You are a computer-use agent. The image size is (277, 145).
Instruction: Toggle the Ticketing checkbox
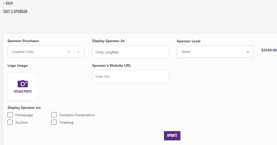pyautogui.click(x=54, y=122)
